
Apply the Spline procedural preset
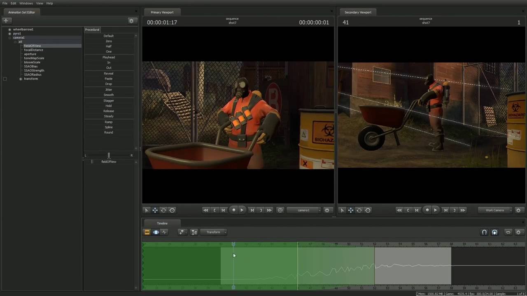tap(109, 127)
